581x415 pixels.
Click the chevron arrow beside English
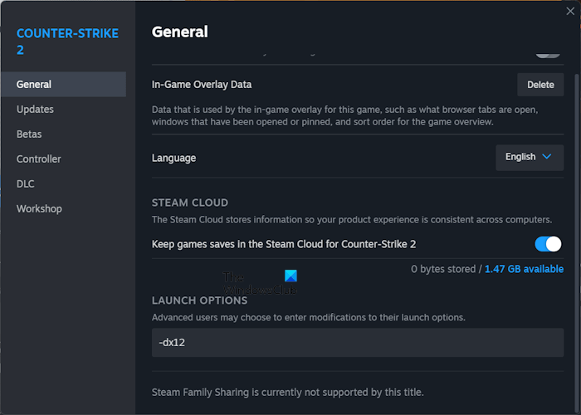pyautogui.click(x=546, y=157)
